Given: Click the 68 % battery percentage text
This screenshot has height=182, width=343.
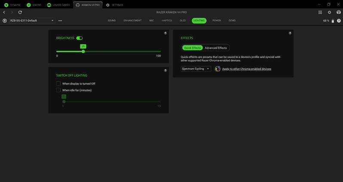Looking at the screenshot, I should coord(326,21).
